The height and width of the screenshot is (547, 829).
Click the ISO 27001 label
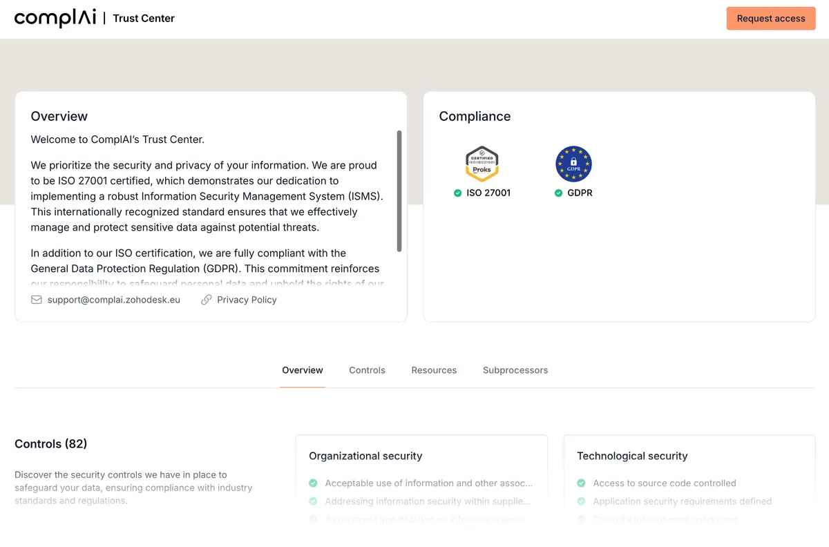coord(488,193)
